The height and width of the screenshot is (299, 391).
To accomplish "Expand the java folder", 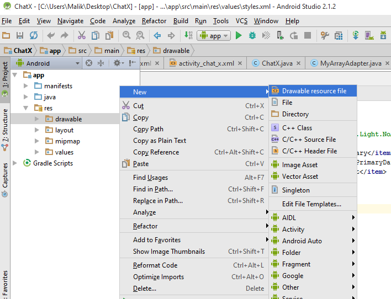I will [26, 97].
